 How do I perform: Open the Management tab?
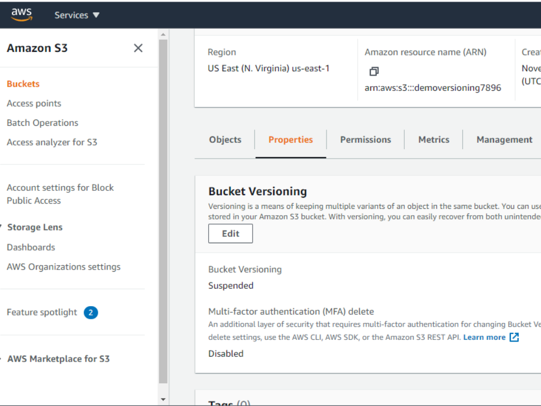(x=504, y=140)
